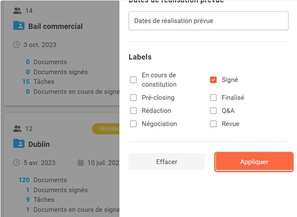
Task: Enable the Revue label checkbox
Action: click(213, 124)
